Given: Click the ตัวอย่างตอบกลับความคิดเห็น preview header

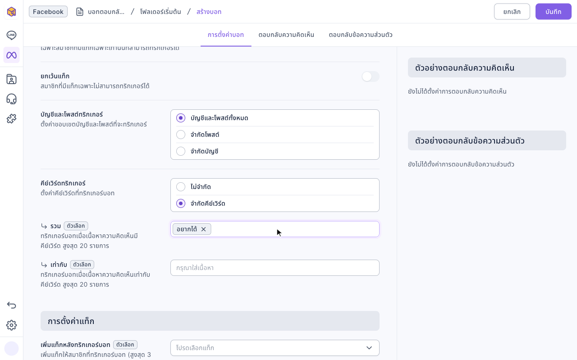Looking at the screenshot, I should pos(487,67).
